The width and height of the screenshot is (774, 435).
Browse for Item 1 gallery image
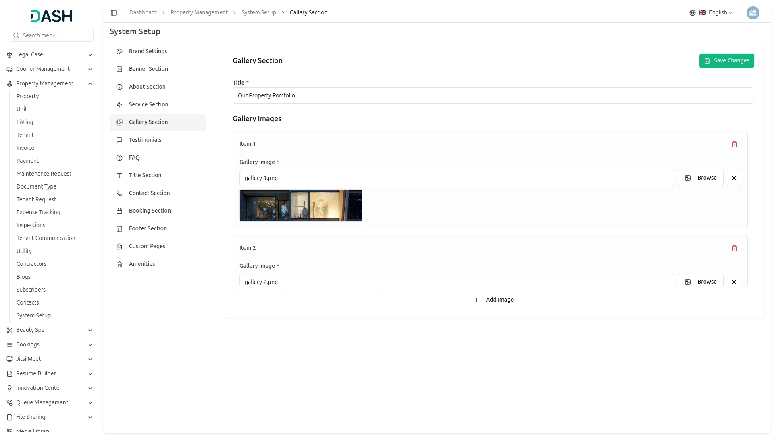701,178
